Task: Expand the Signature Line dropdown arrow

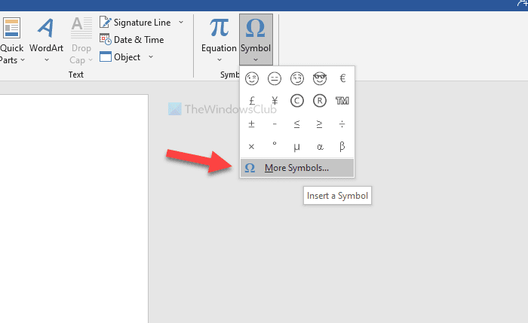Action: [181, 22]
